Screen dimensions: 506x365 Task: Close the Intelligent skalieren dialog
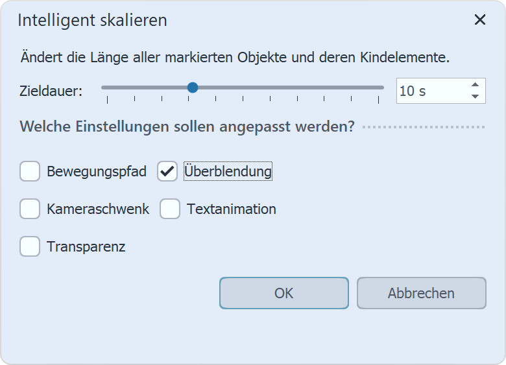tap(480, 20)
